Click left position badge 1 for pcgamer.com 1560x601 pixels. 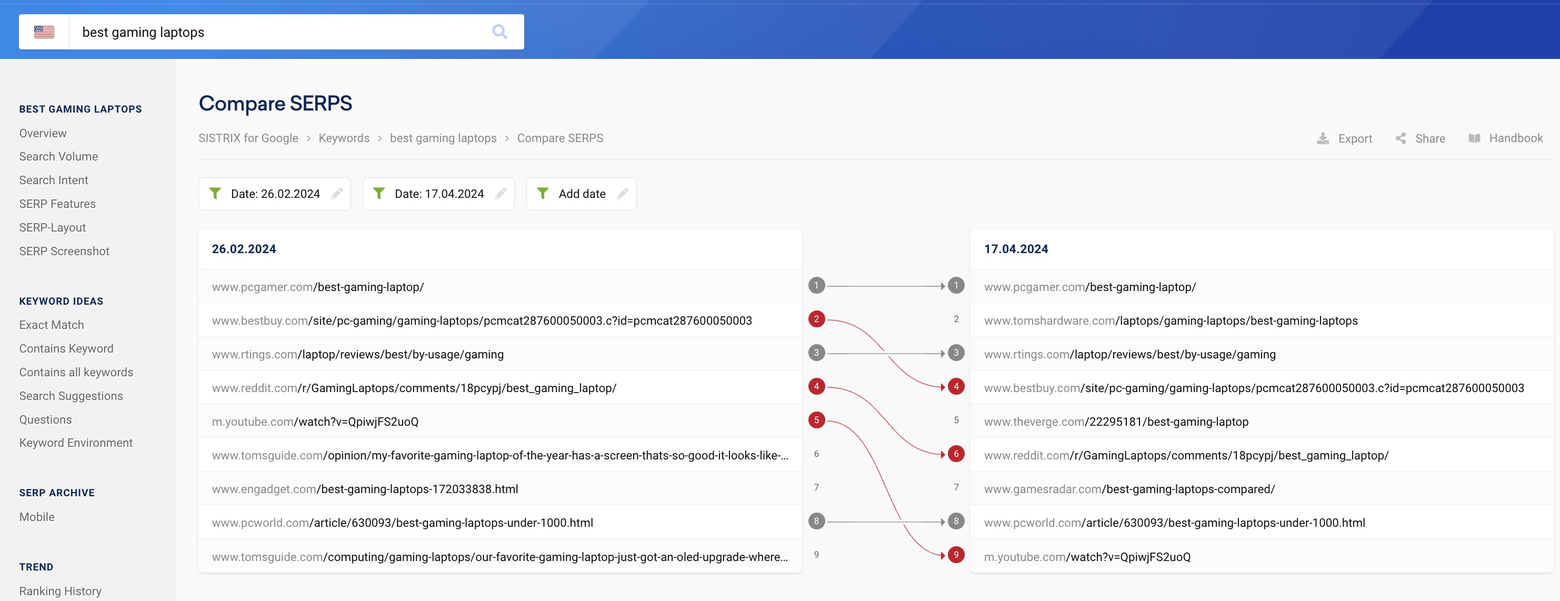pyautogui.click(x=816, y=286)
